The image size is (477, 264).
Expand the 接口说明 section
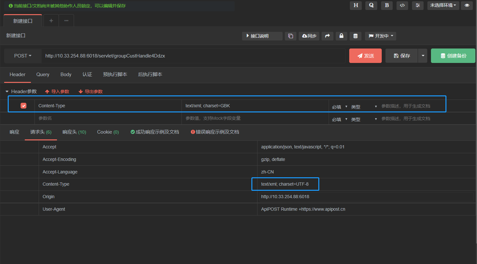262,36
